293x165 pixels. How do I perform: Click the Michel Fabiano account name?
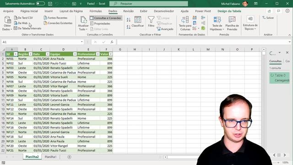click(230, 4)
